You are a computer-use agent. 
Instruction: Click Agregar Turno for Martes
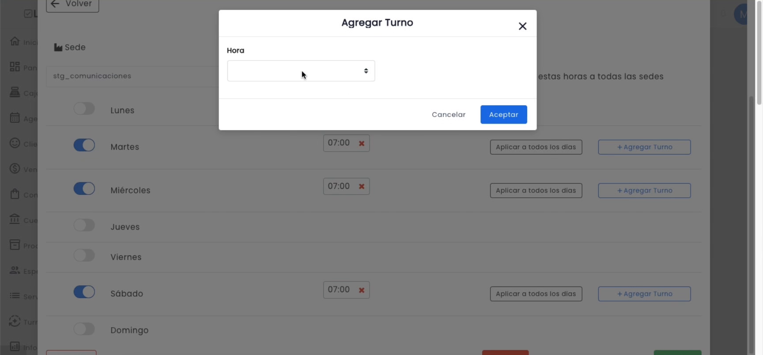click(644, 147)
